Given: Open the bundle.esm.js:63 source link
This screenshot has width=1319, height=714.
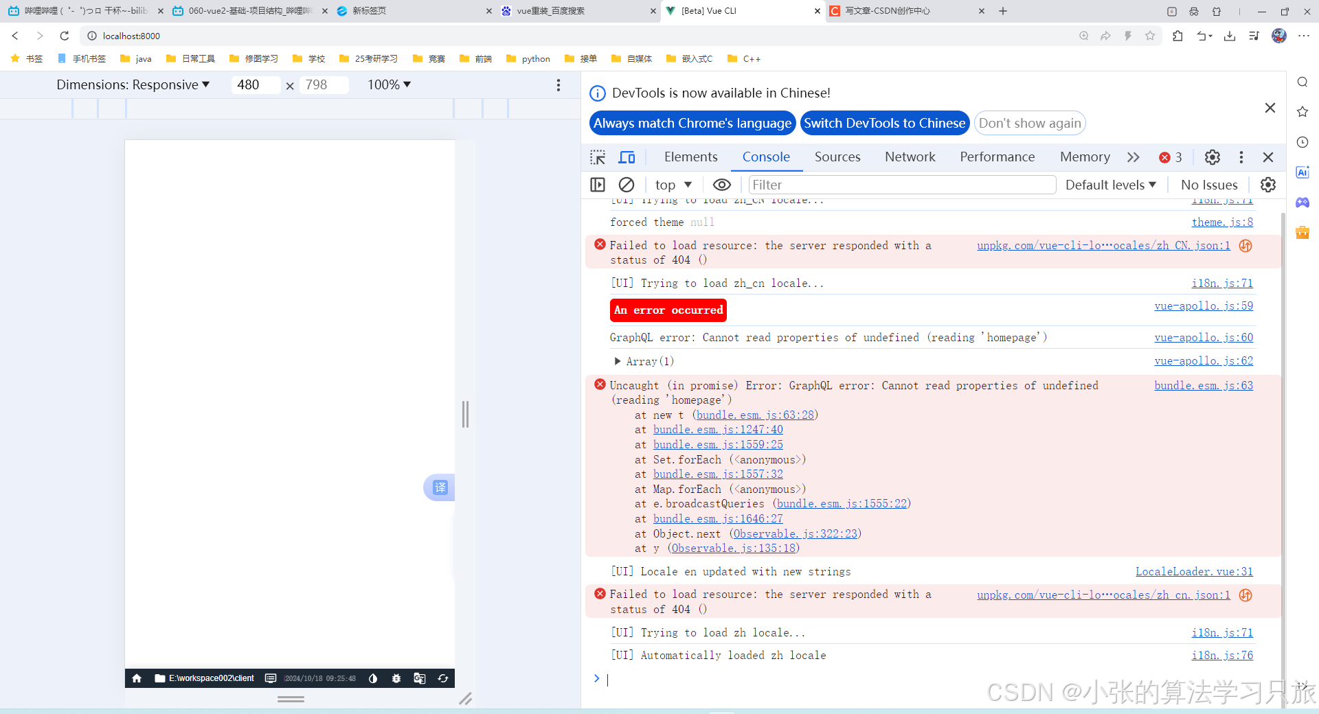Looking at the screenshot, I should pyautogui.click(x=1203, y=385).
